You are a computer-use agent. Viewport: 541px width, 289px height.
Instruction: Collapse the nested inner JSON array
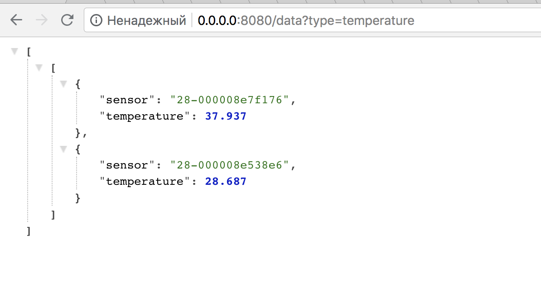[x=39, y=68]
